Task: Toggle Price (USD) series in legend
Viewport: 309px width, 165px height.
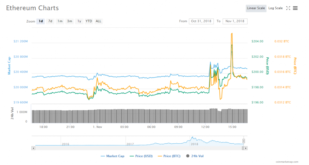Action: 142,156
